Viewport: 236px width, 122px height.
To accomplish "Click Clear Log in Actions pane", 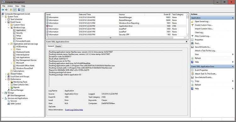I will click(199, 32).
